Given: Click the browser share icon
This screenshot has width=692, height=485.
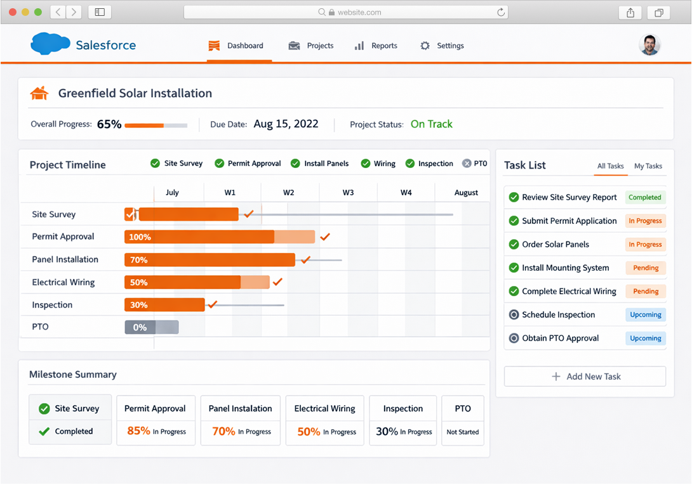Looking at the screenshot, I should point(630,12).
